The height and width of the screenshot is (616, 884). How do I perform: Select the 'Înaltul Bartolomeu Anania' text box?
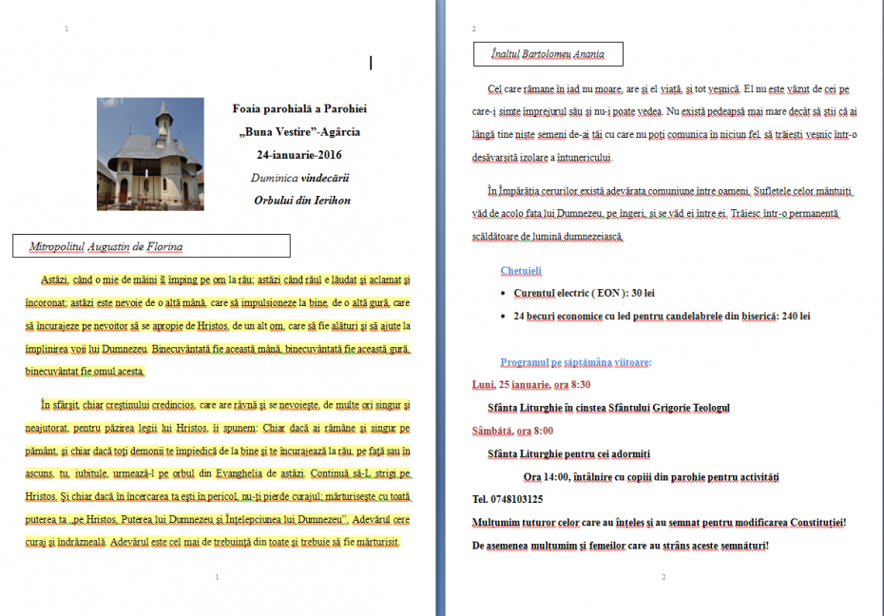pyautogui.click(x=548, y=54)
